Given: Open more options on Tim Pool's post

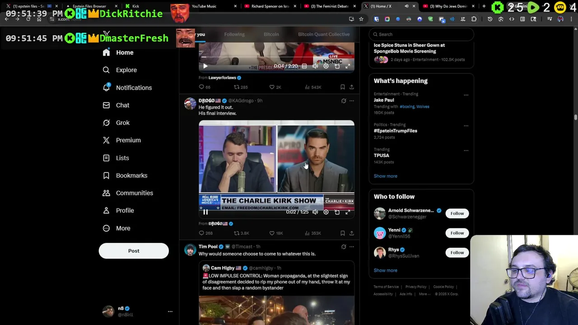Looking at the screenshot, I should point(352,246).
